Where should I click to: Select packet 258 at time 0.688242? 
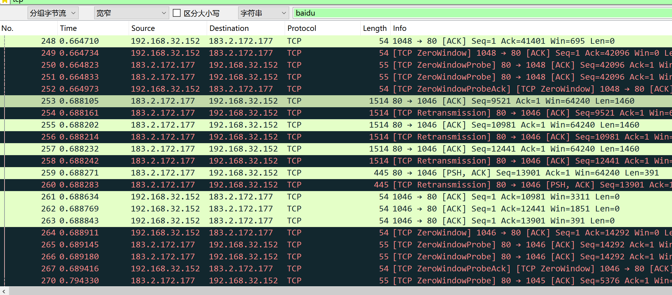pos(336,161)
